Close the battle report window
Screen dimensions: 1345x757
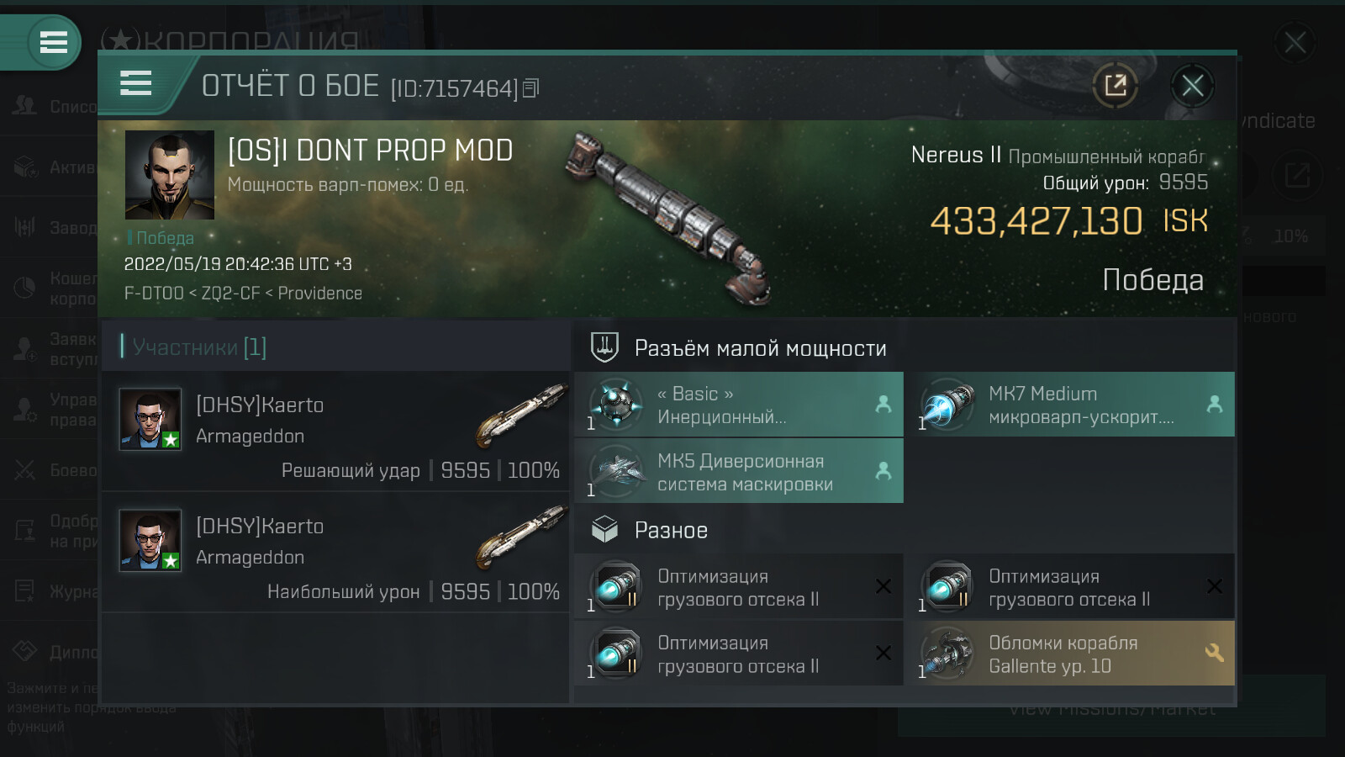coord(1192,86)
